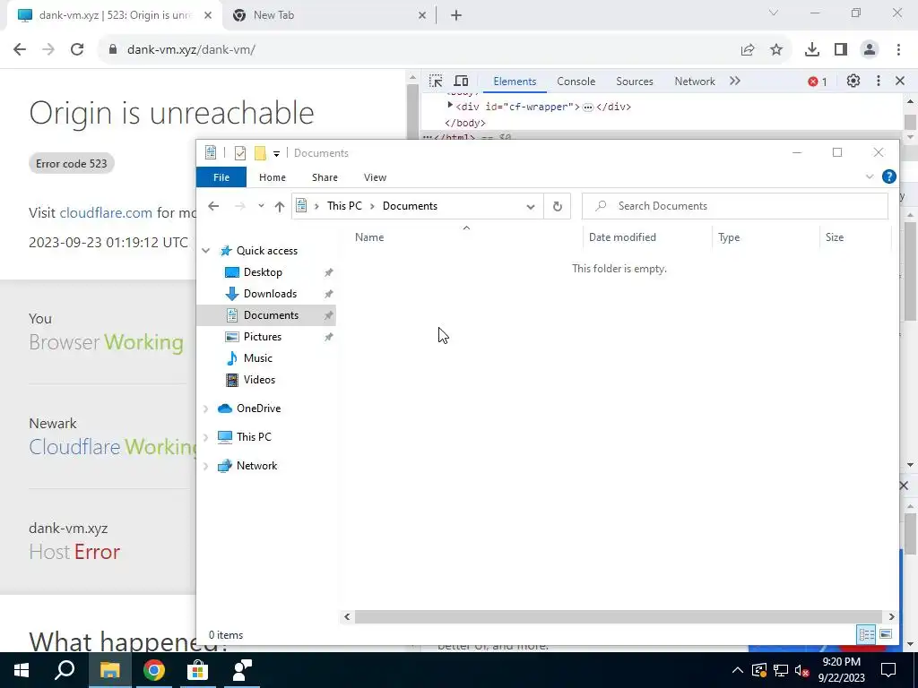
Task: Open the File tab in Explorer ribbon
Action: point(221,177)
